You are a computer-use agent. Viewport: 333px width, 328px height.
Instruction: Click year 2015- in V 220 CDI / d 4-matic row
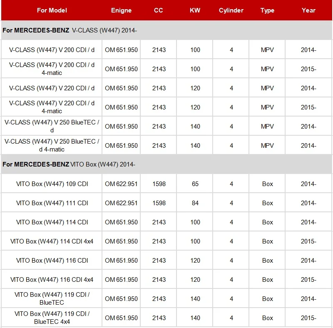pyautogui.click(x=308, y=107)
